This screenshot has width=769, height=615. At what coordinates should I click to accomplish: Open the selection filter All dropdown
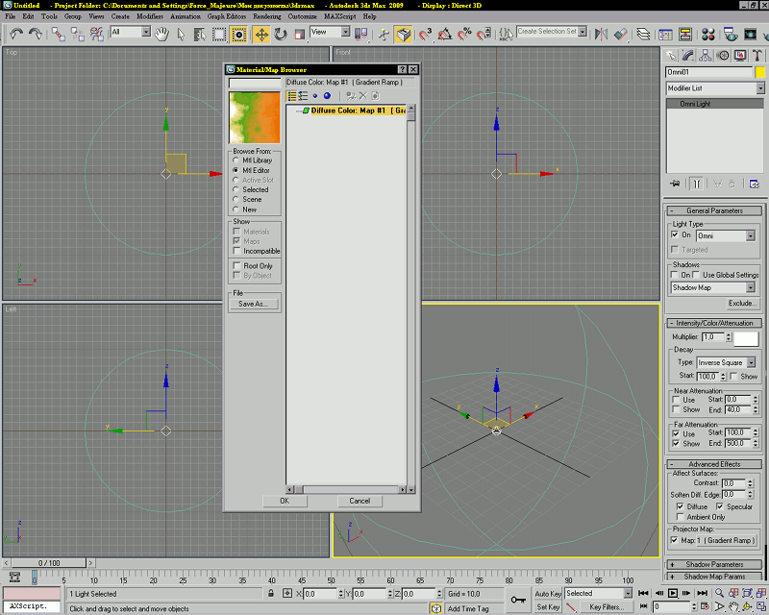tap(146, 32)
